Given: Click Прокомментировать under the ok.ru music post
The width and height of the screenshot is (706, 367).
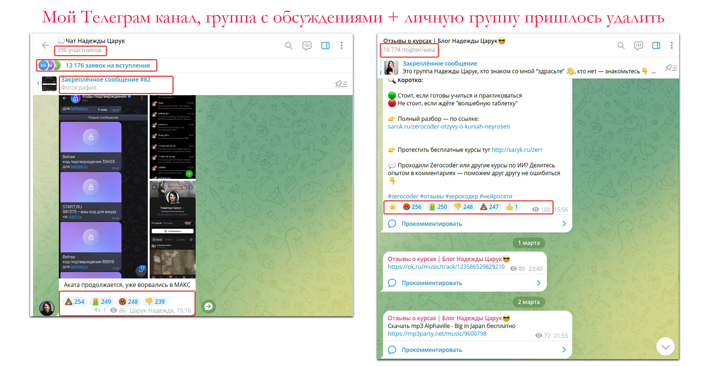Looking at the screenshot, I should click(432, 283).
